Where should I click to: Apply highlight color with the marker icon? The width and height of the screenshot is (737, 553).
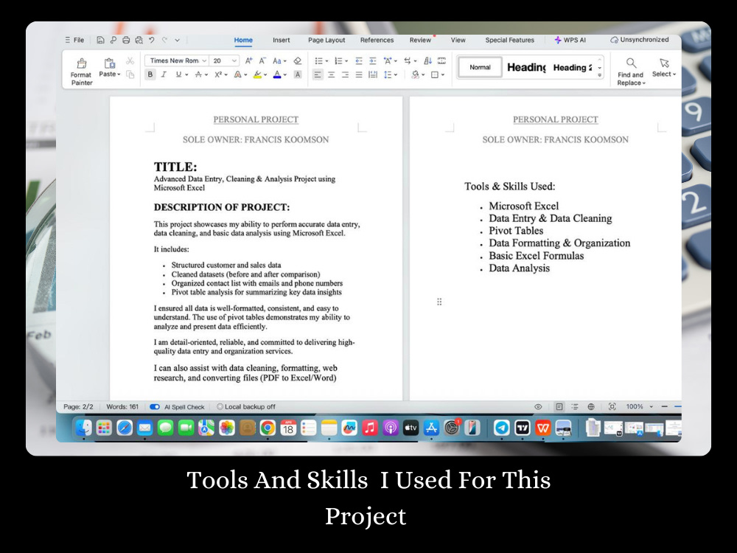[257, 74]
